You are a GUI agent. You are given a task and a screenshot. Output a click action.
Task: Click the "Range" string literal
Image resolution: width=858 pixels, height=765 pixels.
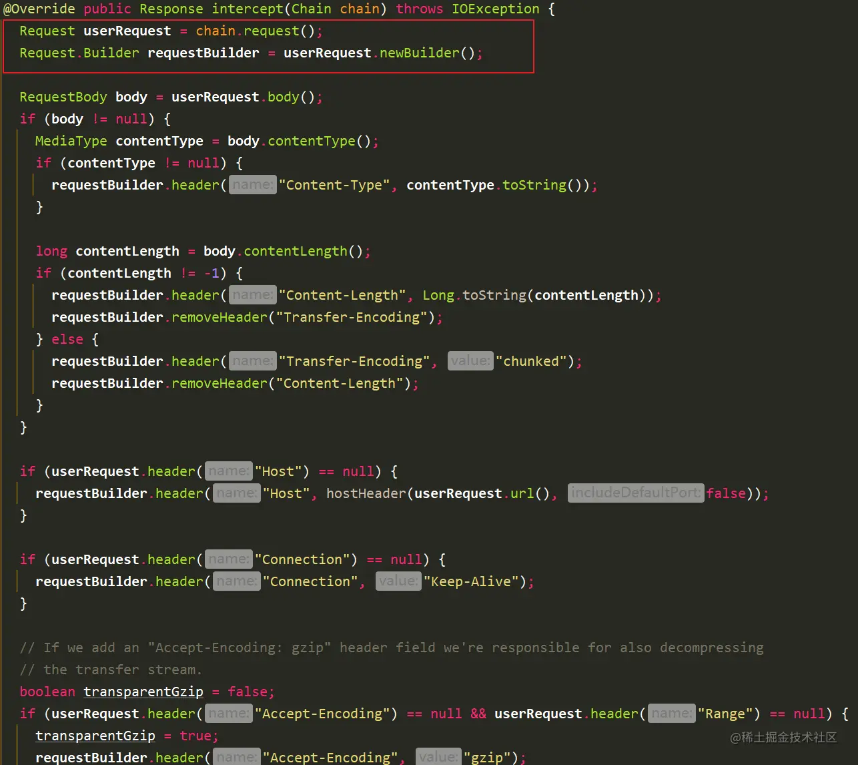725,714
